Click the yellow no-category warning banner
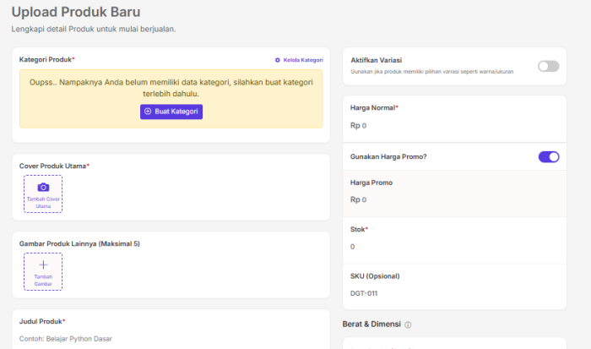Image resolution: width=591 pixels, height=349 pixels. [x=171, y=99]
